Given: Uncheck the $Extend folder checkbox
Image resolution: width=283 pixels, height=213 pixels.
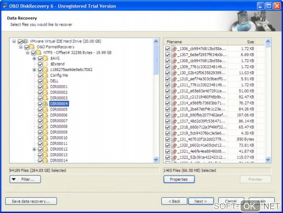Looking at the screenshot, I should (40, 64).
